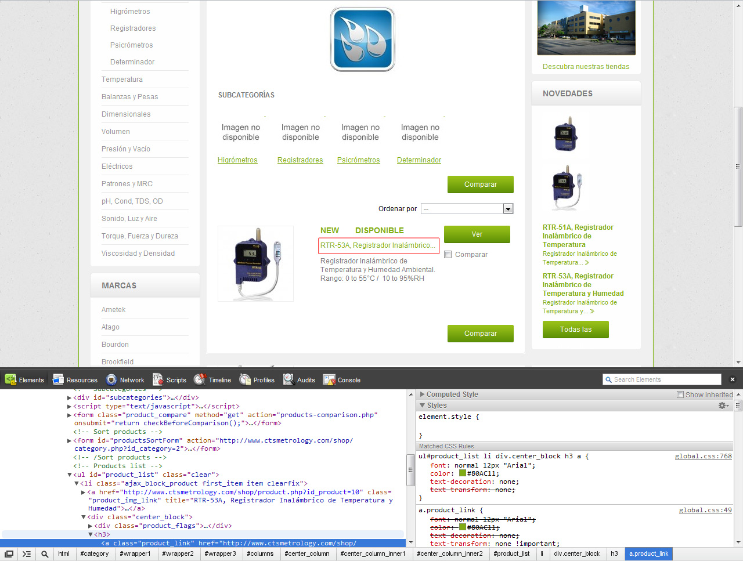
Task: Toggle the Show inherited checkbox
Action: pyautogui.click(x=680, y=394)
